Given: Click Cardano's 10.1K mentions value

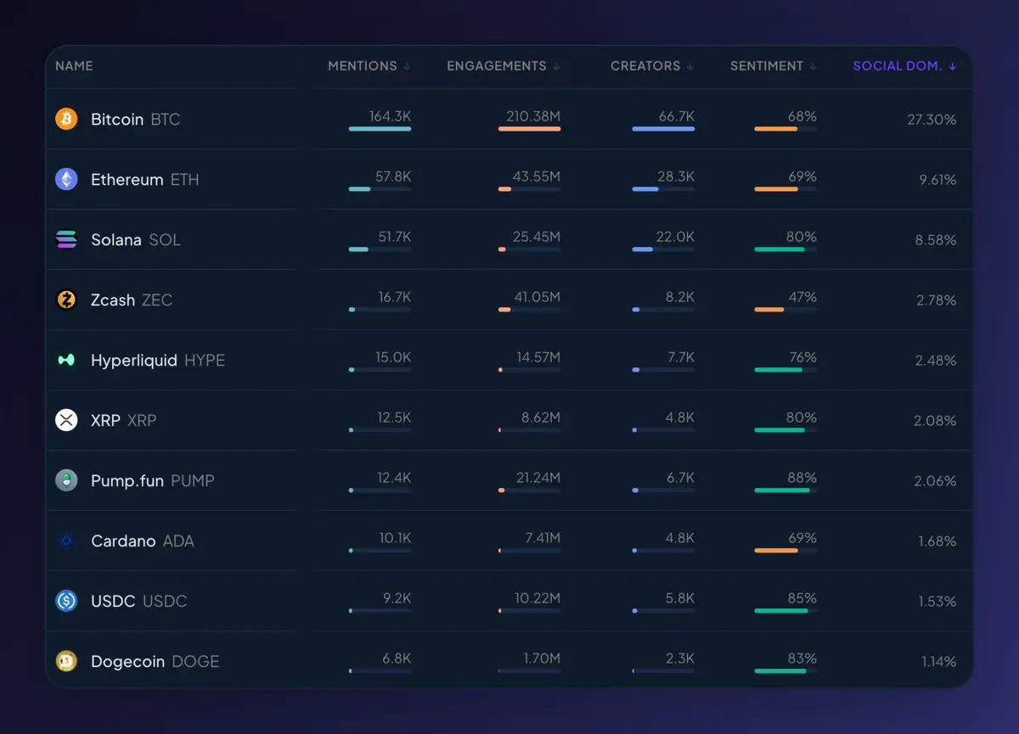Looking at the screenshot, I should (395, 538).
